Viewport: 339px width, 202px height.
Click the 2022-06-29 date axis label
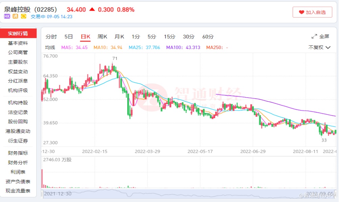tap(253, 151)
